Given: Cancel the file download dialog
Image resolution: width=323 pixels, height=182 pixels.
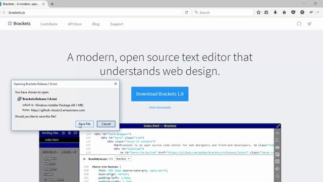Looking at the screenshot, I should [106, 124].
